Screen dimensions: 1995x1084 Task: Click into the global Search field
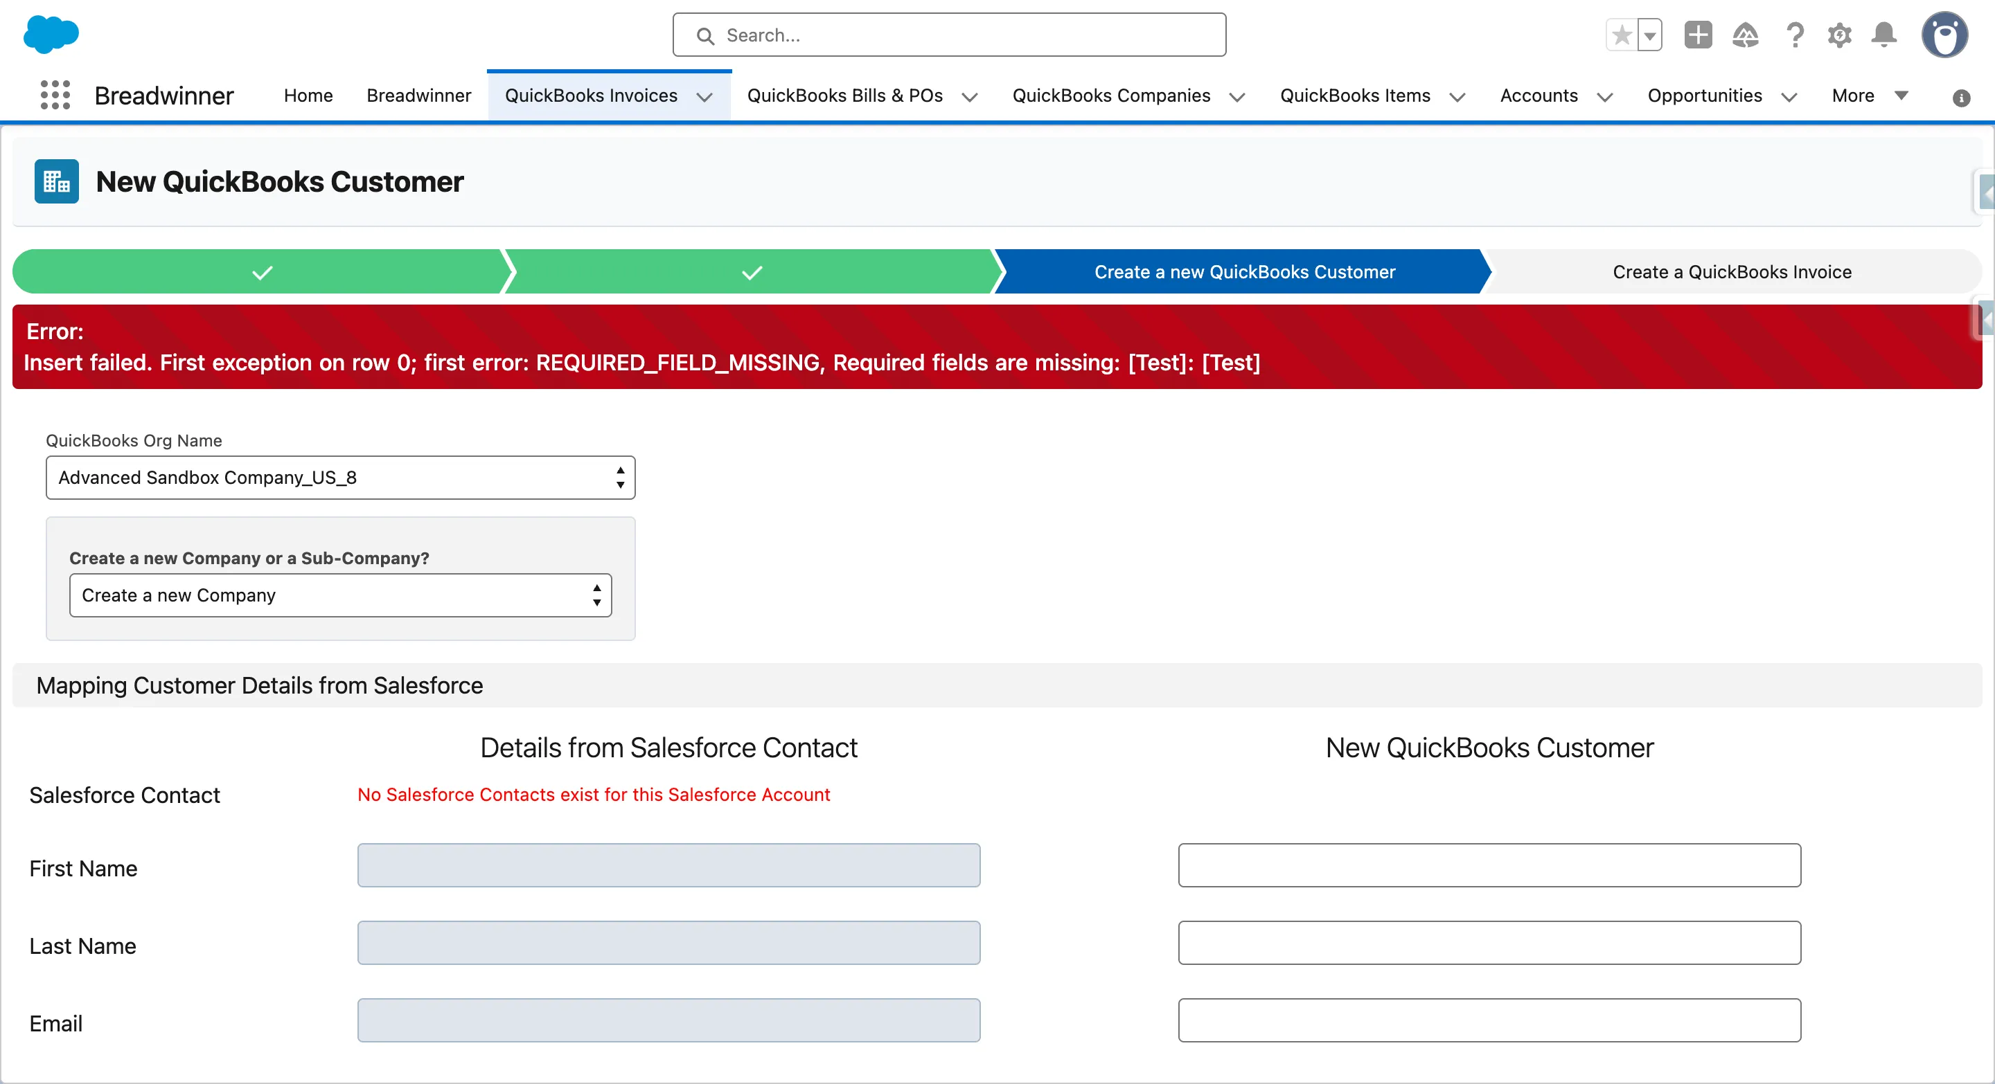(949, 35)
